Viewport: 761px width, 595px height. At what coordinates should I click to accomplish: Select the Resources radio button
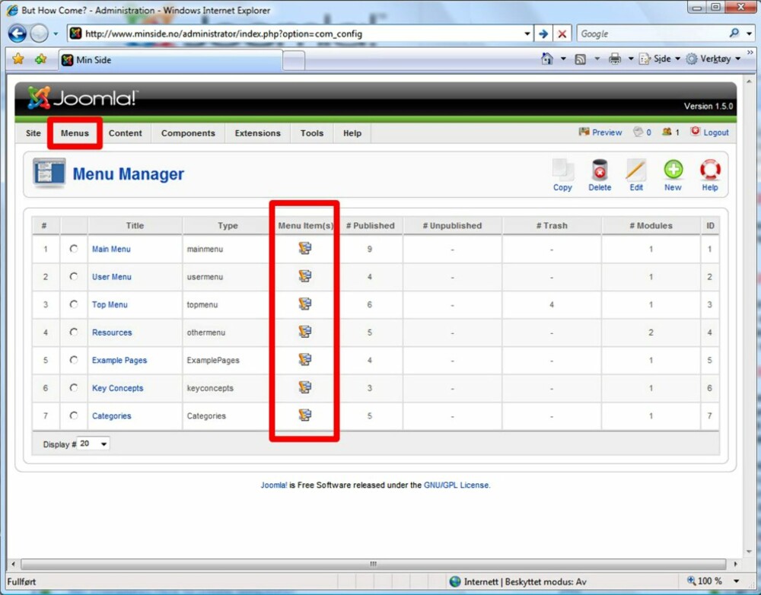pos(74,332)
